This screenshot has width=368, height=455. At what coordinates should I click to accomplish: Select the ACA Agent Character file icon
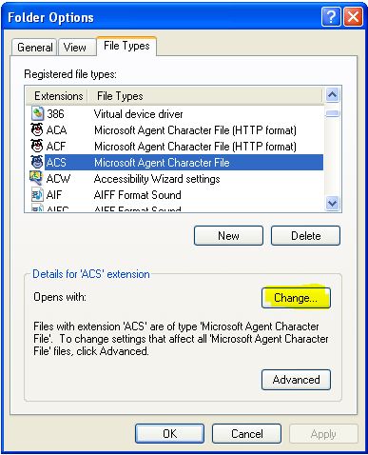click(x=37, y=129)
